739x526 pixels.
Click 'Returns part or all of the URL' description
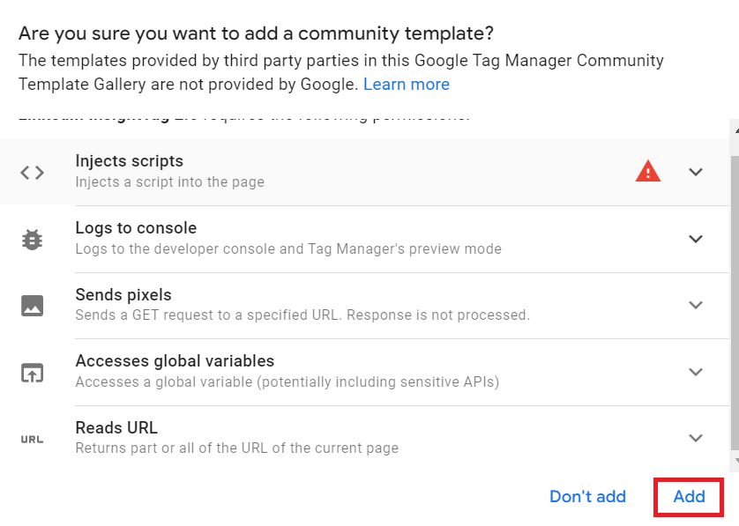[237, 448]
